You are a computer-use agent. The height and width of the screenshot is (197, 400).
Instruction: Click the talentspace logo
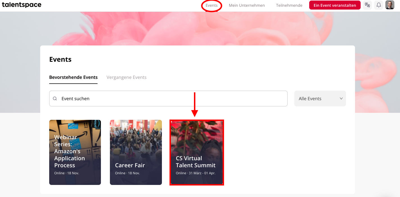tap(22, 5)
